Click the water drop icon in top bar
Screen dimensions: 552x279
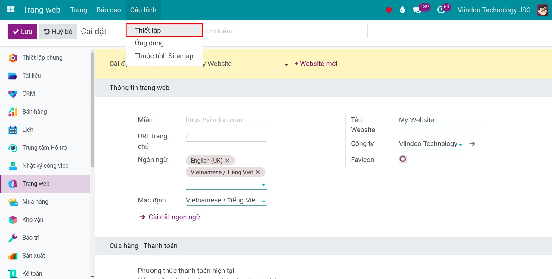[x=402, y=9]
